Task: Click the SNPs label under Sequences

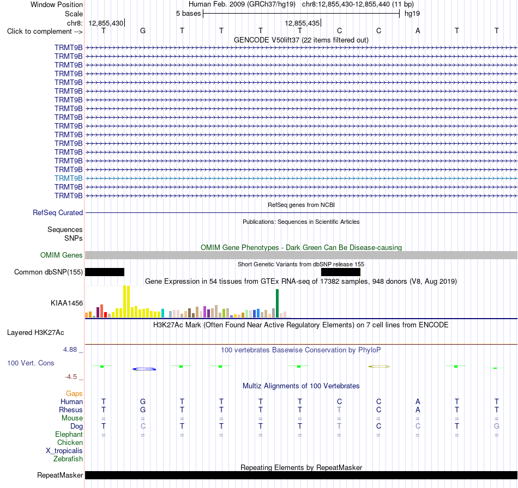Action: click(x=74, y=238)
